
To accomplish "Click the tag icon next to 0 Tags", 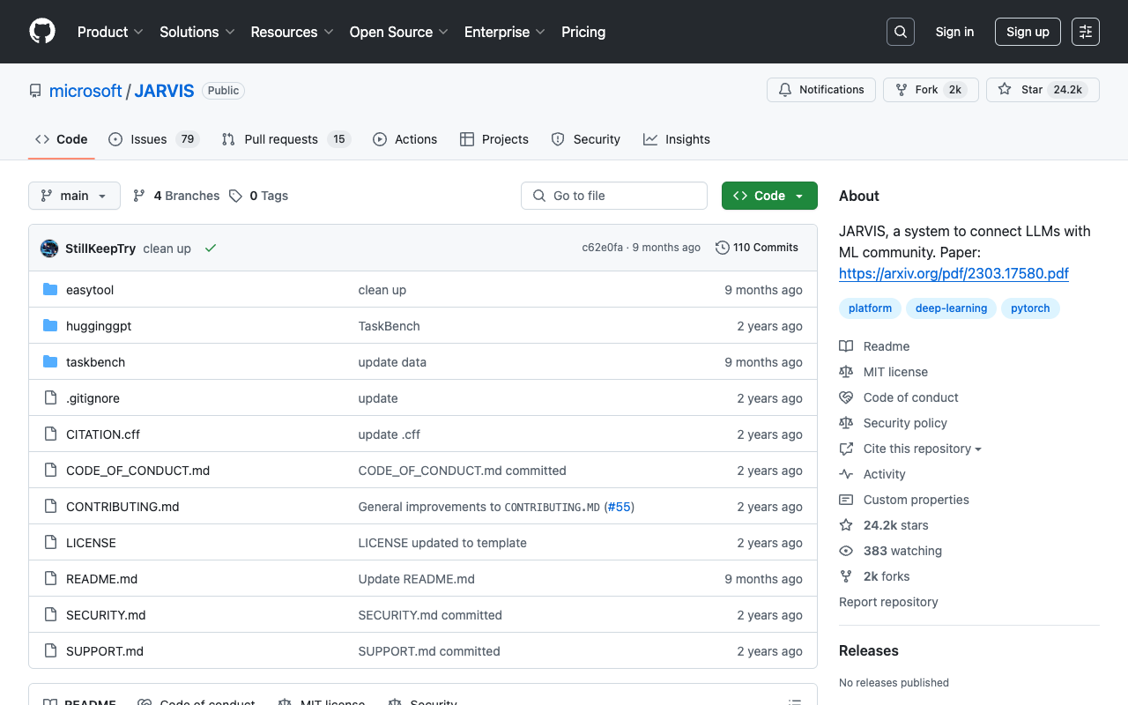I will (x=235, y=196).
